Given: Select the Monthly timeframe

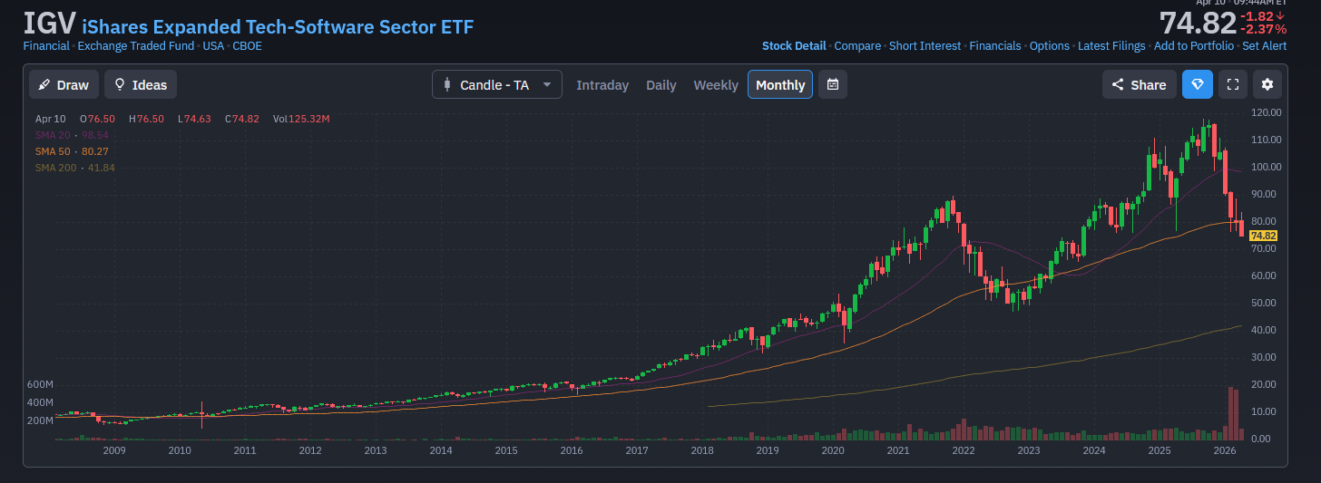Looking at the screenshot, I should pyautogui.click(x=780, y=84).
